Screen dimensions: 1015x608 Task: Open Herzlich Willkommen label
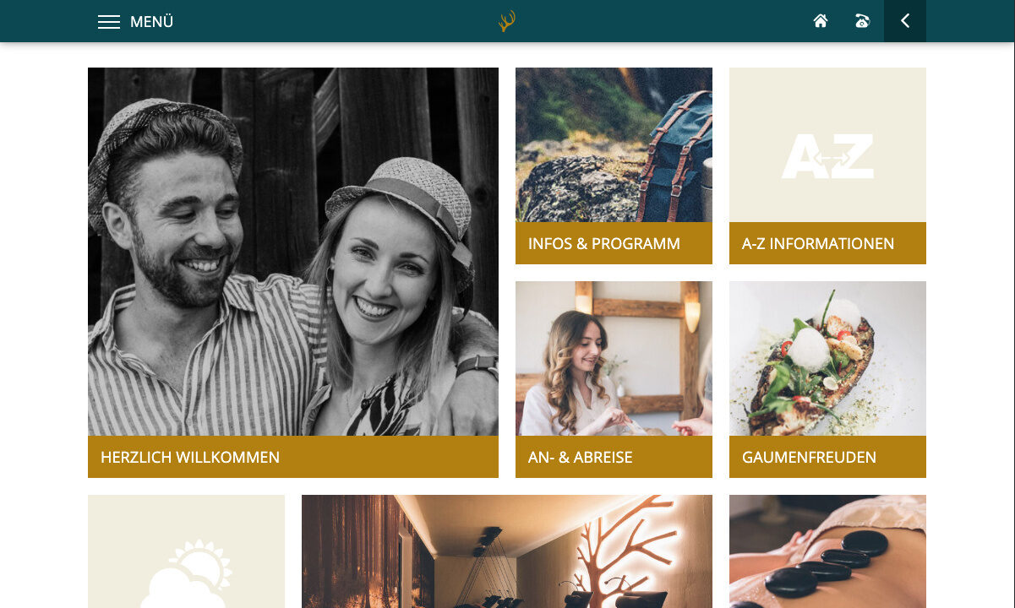pos(190,457)
